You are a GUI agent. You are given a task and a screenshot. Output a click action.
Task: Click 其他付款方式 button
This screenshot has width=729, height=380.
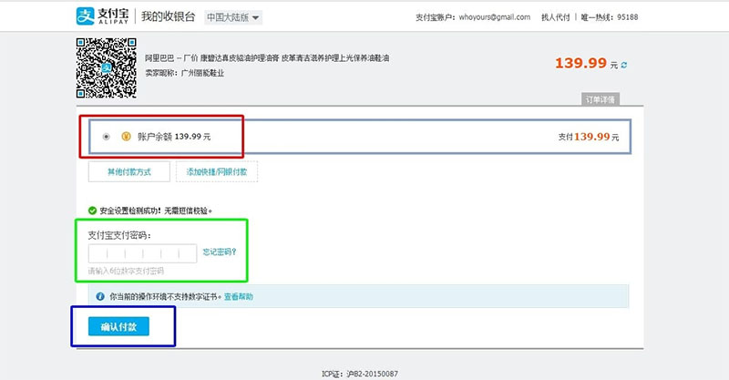point(129,171)
